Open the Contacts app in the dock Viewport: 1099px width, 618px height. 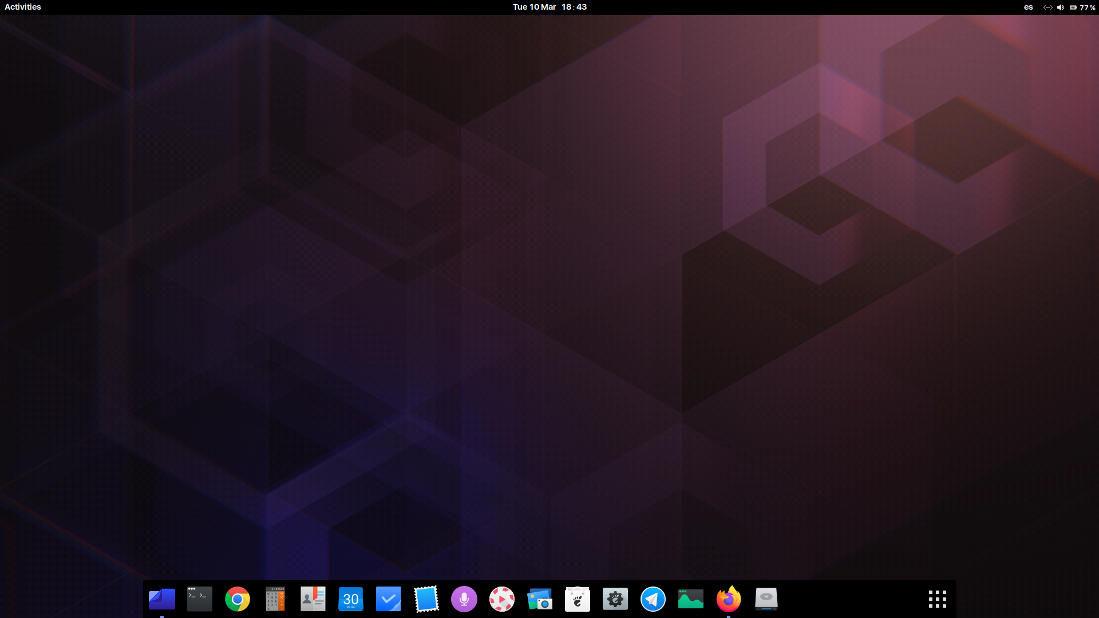pos(313,599)
